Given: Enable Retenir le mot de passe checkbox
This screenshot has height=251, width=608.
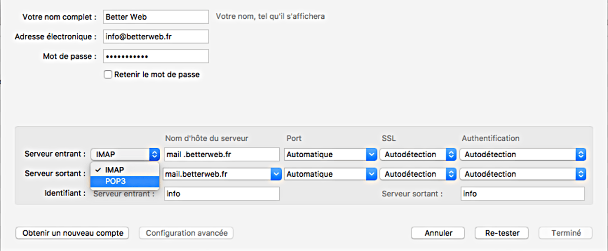Looking at the screenshot, I should point(108,74).
